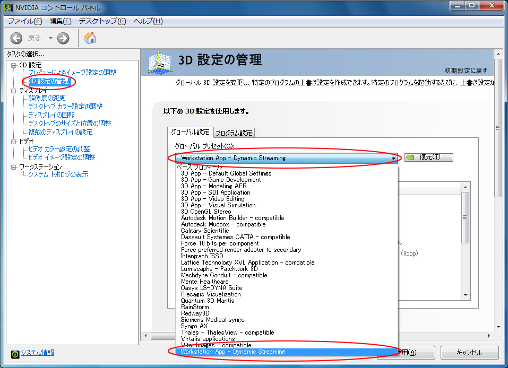Switch to the グローバル設定 tab

tap(190, 132)
